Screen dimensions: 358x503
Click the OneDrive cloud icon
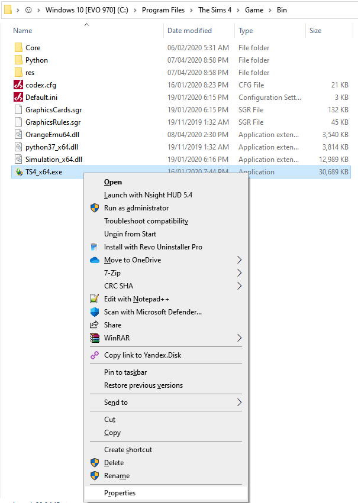click(x=95, y=260)
